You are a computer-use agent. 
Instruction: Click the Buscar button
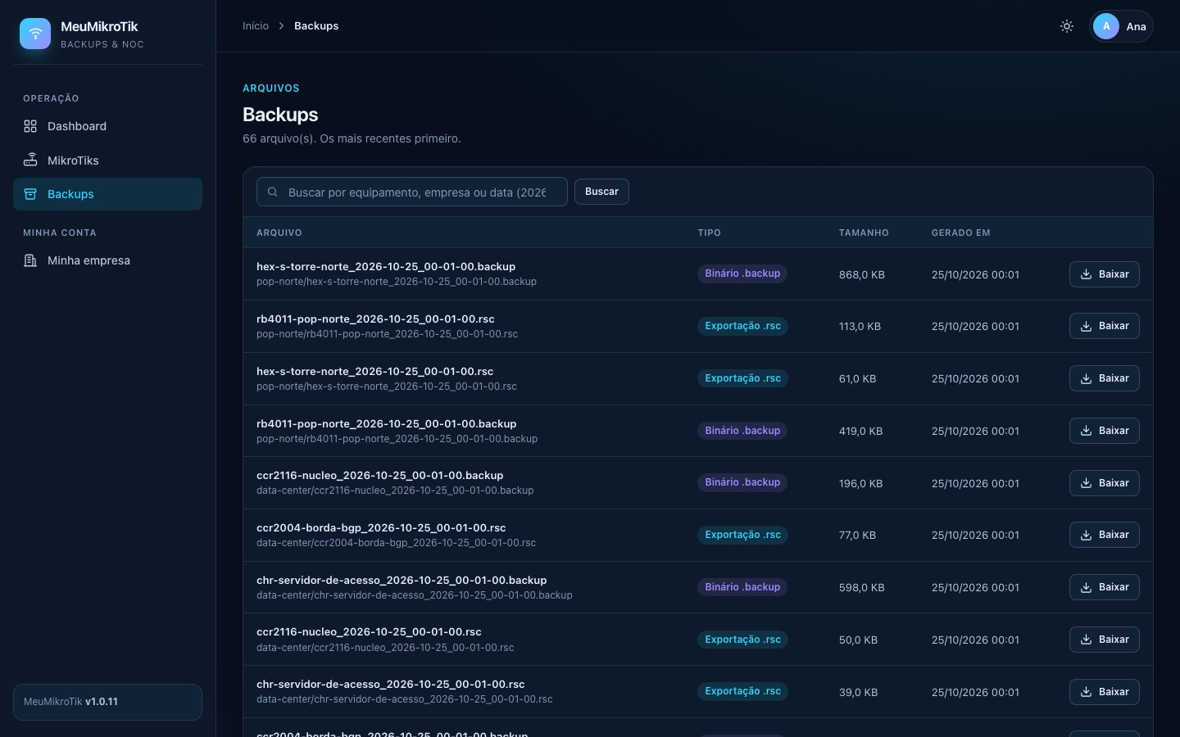pyautogui.click(x=601, y=192)
